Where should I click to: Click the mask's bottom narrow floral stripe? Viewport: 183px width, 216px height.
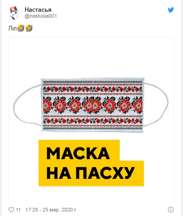click(92, 121)
